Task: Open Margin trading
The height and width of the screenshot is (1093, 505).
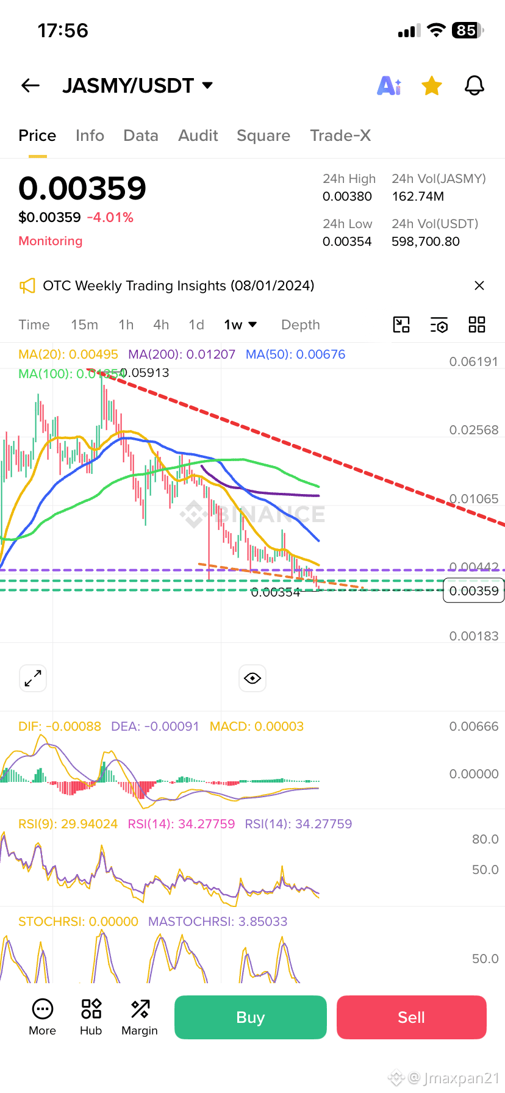Action: [x=140, y=1017]
